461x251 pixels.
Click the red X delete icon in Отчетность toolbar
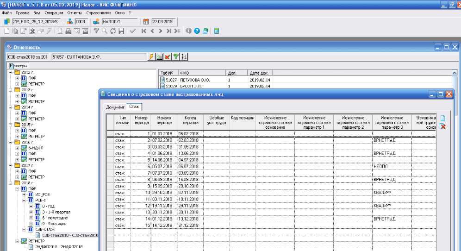tap(167, 56)
